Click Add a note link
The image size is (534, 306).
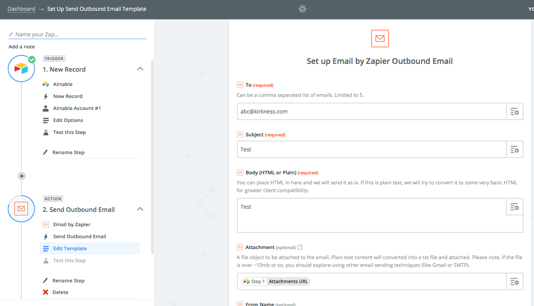22,46
